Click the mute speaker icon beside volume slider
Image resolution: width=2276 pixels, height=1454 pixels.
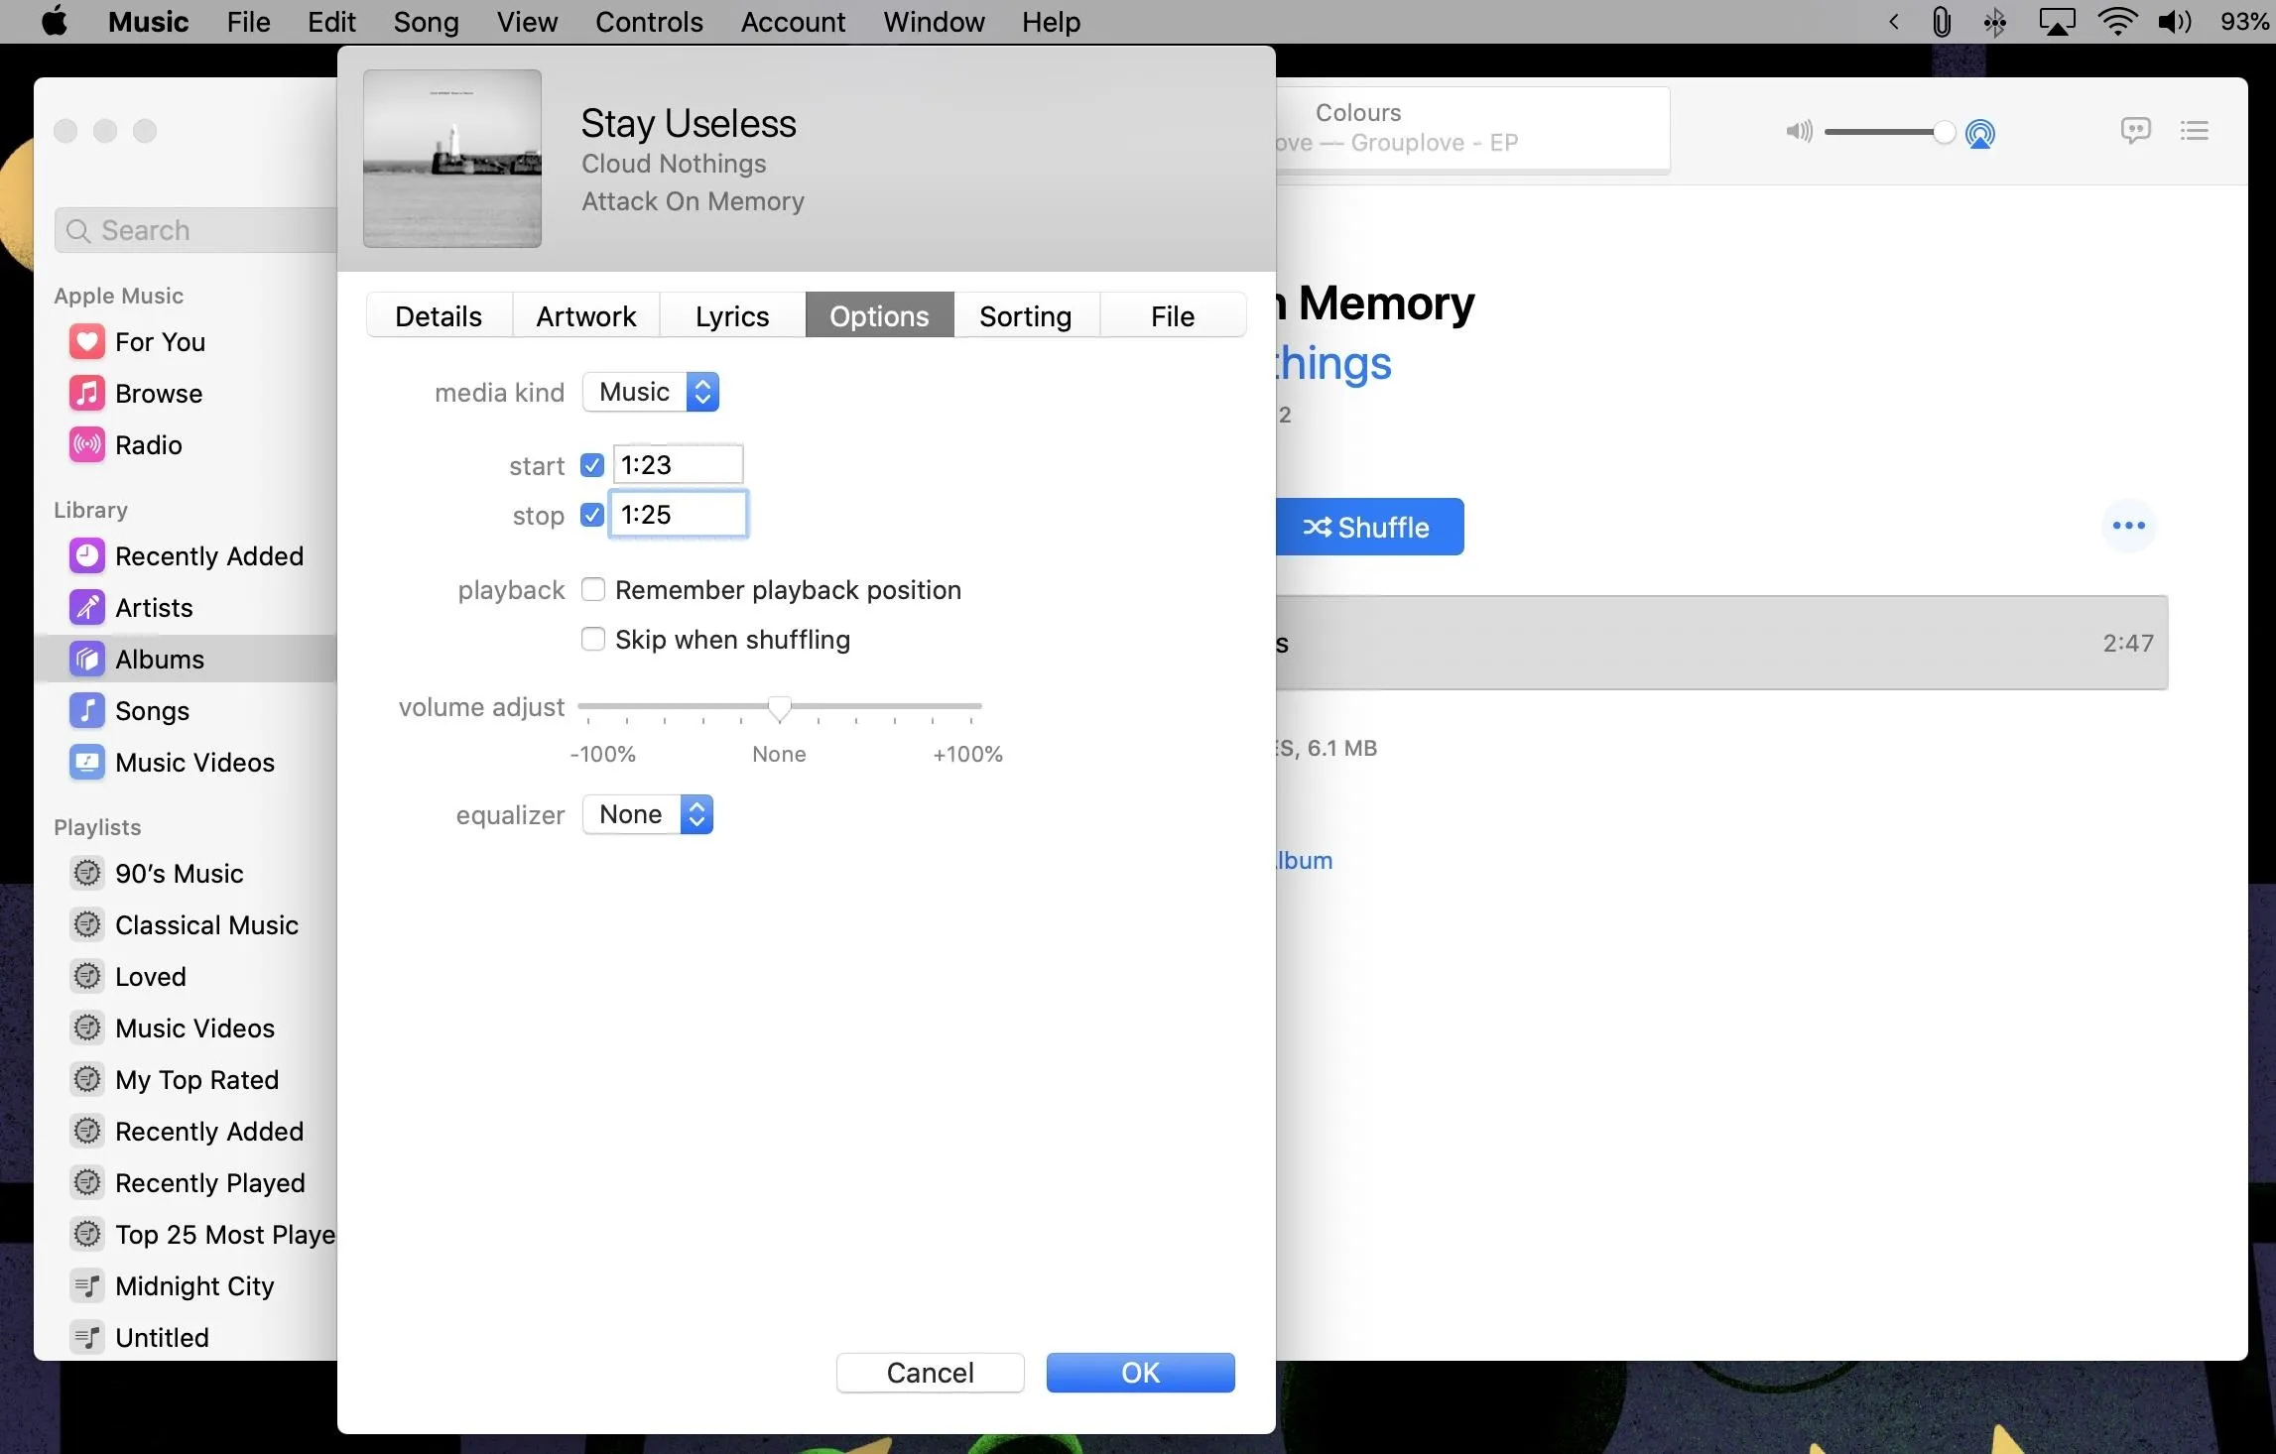point(1799,132)
